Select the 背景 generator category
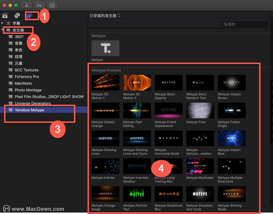273x214 pixels. coord(44,43)
